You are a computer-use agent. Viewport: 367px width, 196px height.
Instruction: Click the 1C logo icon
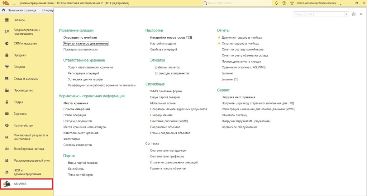pos(6,3)
